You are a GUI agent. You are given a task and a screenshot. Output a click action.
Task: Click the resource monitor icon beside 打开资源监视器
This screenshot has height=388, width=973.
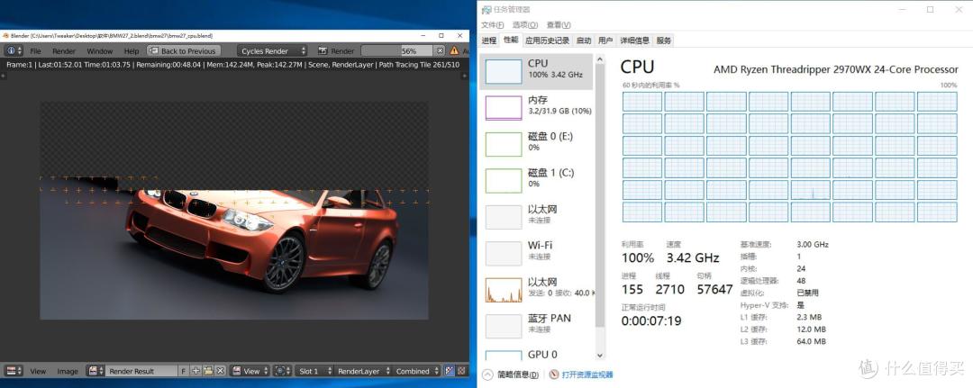click(553, 374)
